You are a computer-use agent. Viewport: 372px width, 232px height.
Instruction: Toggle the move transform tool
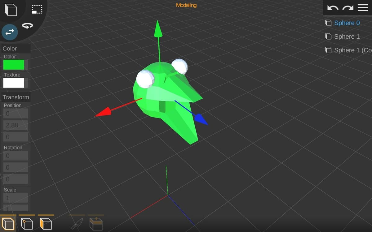(x=9, y=32)
